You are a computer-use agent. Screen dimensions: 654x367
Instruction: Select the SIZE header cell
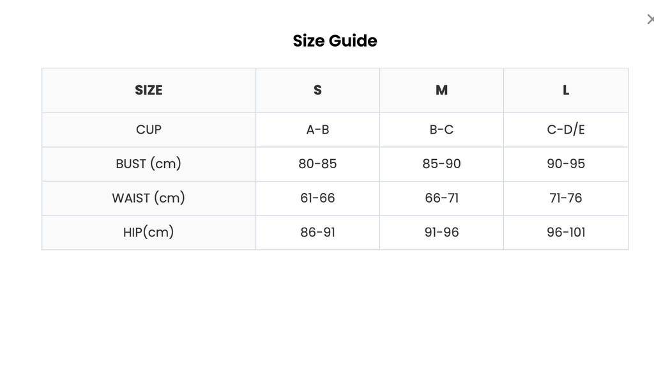pyautogui.click(x=148, y=90)
